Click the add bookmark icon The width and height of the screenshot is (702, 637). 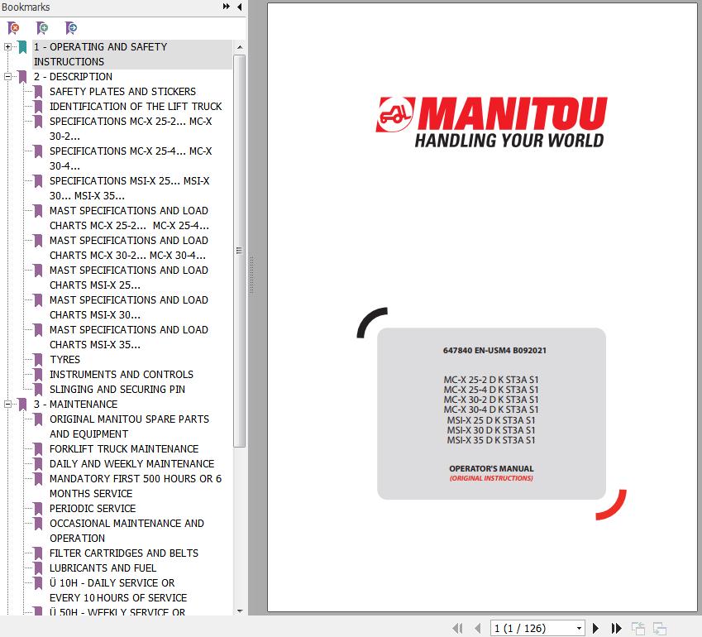click(42, 28)
